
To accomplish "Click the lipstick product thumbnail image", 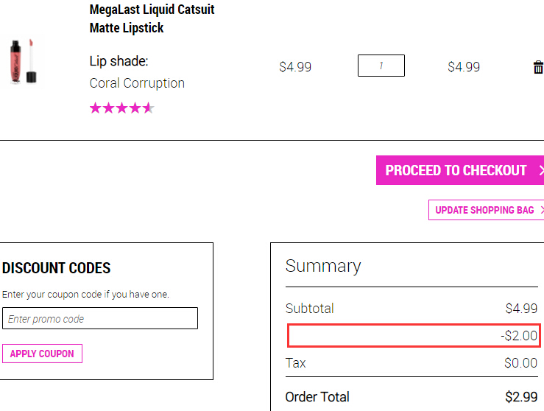I will point(23,61).
